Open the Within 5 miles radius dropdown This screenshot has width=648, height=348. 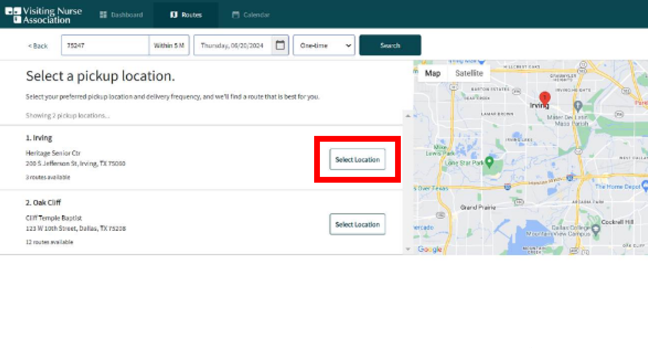pyautogui.click(x=169, y=45)
